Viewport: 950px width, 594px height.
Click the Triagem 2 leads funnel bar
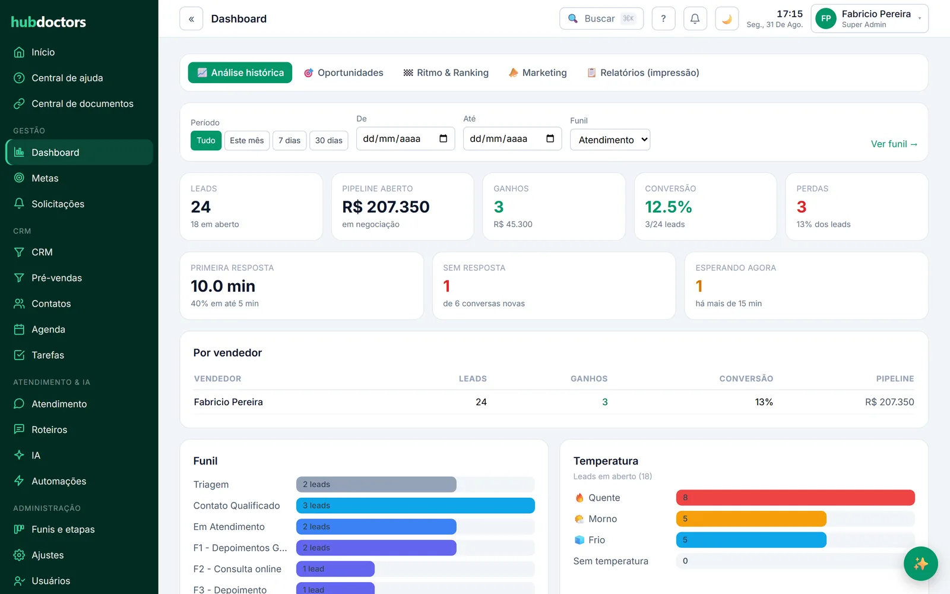tap(376, 485)
